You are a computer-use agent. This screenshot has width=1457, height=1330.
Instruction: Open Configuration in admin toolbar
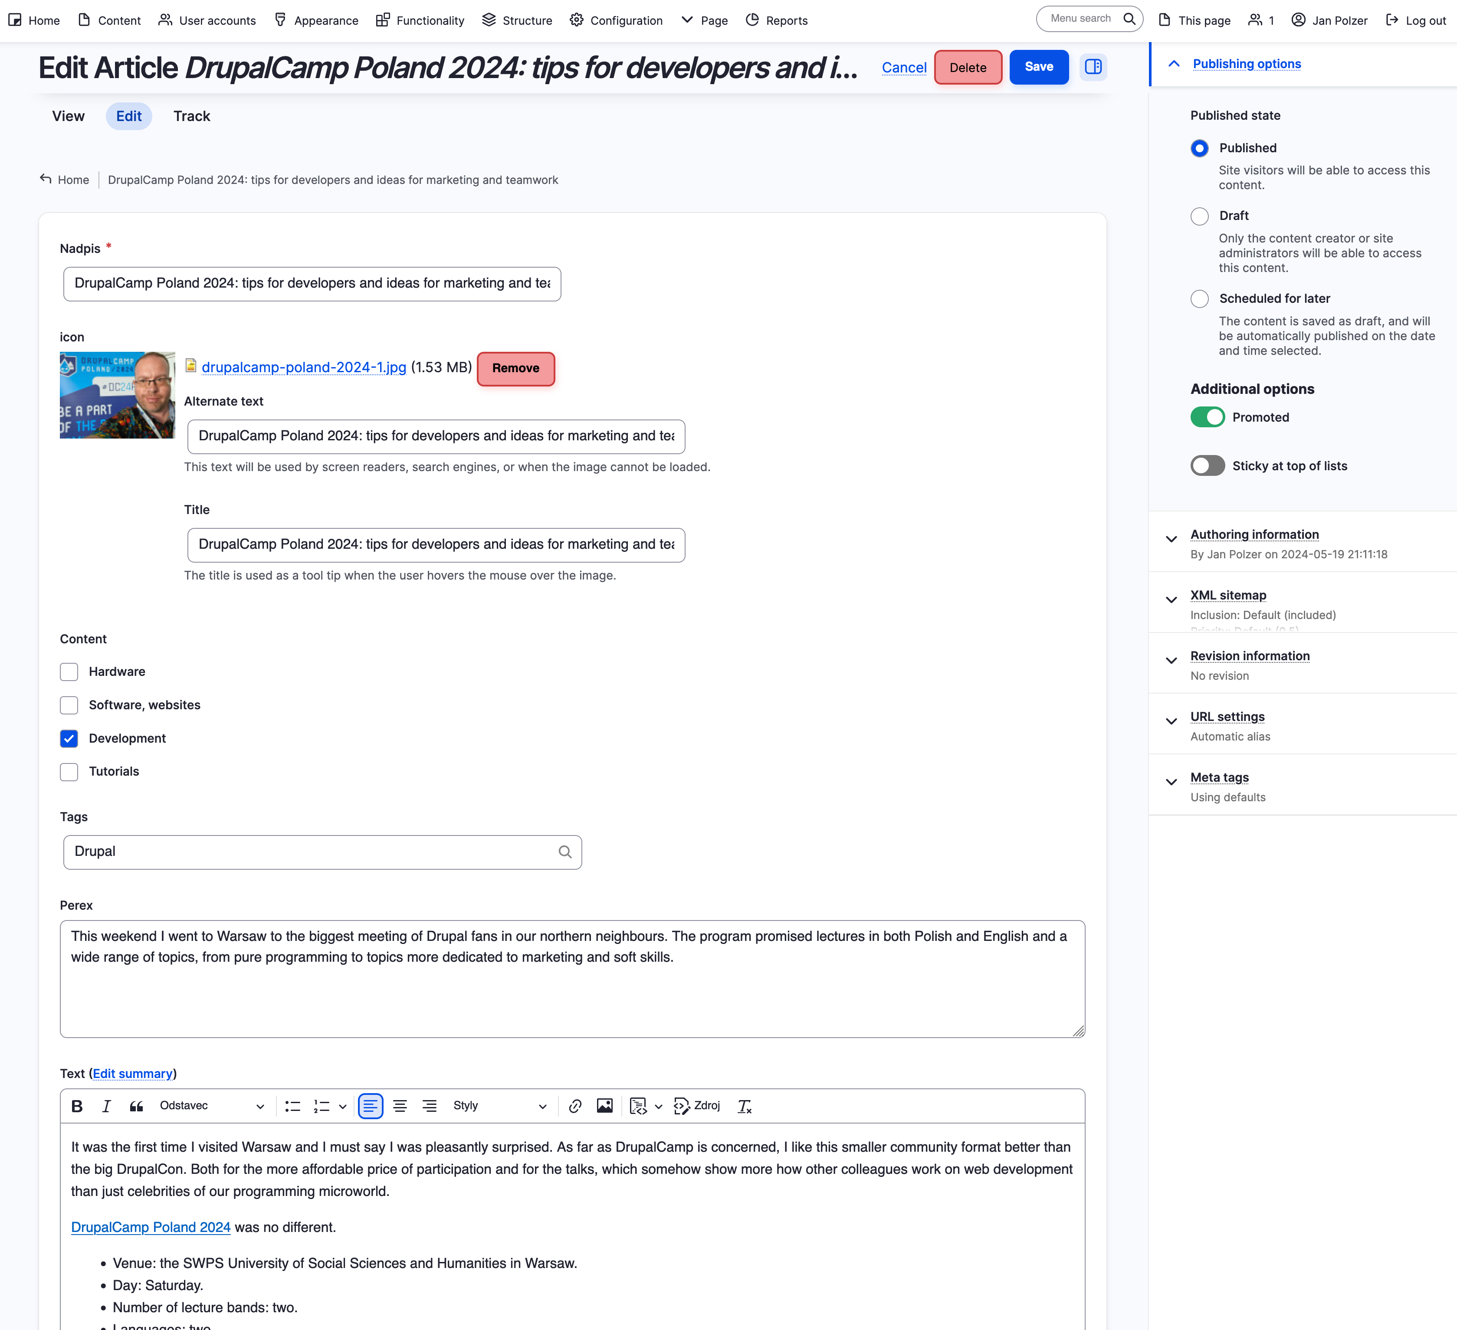(x=617, y=20)
